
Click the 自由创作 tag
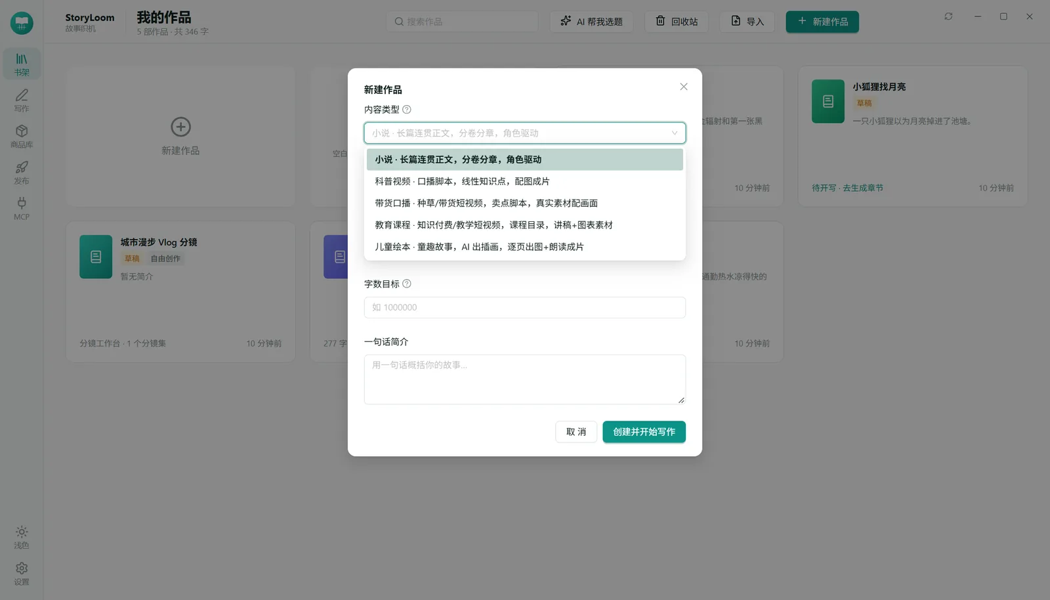pyautogui.click(x=165, y=259)
